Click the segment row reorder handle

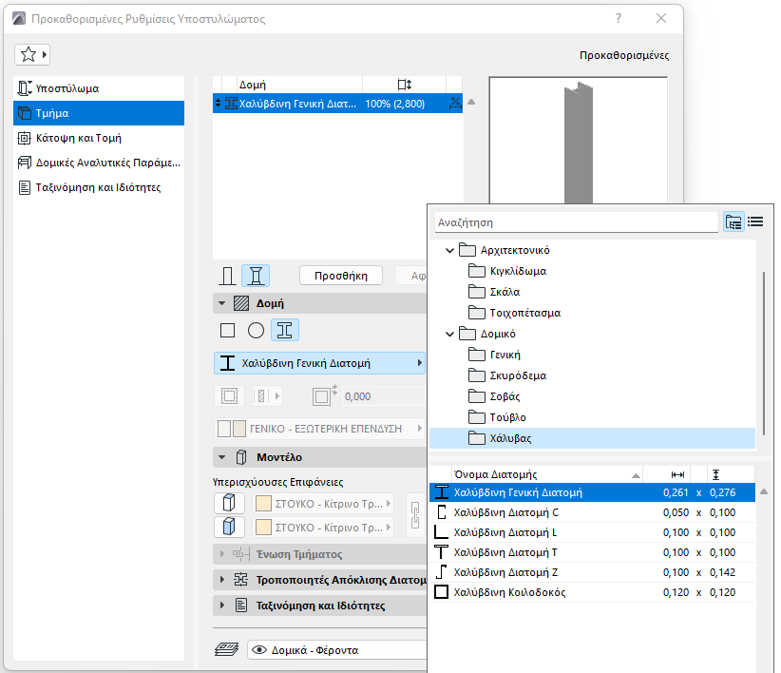pos(218,104)
